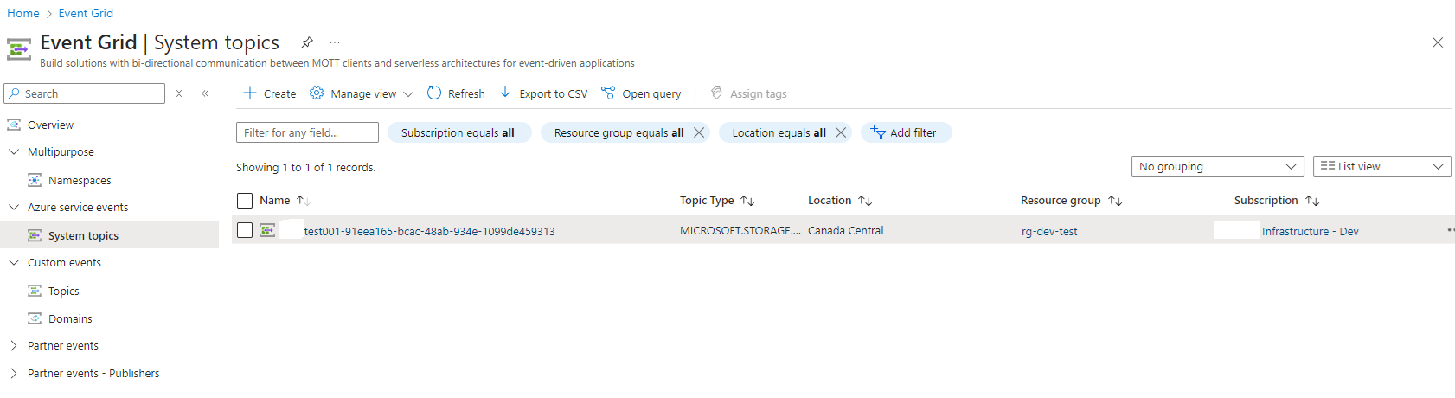1455x398 pixels.
Task: Pin the Event Grid blade
Action: [x=307, y=42]
